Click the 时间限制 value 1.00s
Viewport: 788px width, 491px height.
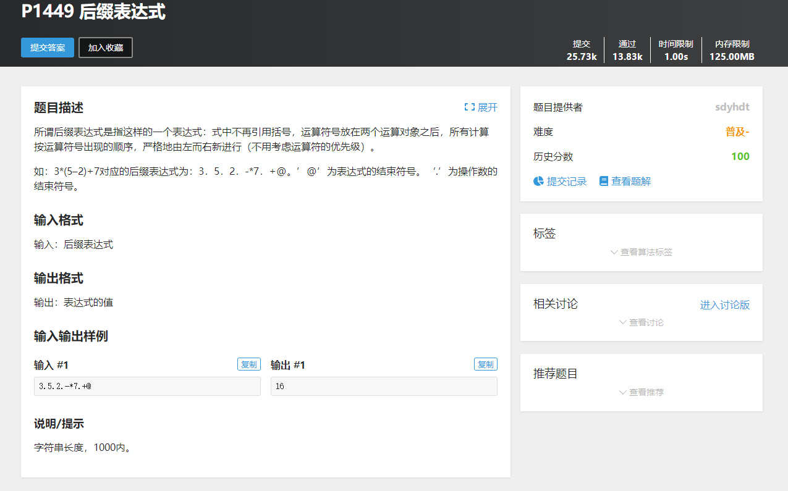pyautogui.click(x=676, y=56)
